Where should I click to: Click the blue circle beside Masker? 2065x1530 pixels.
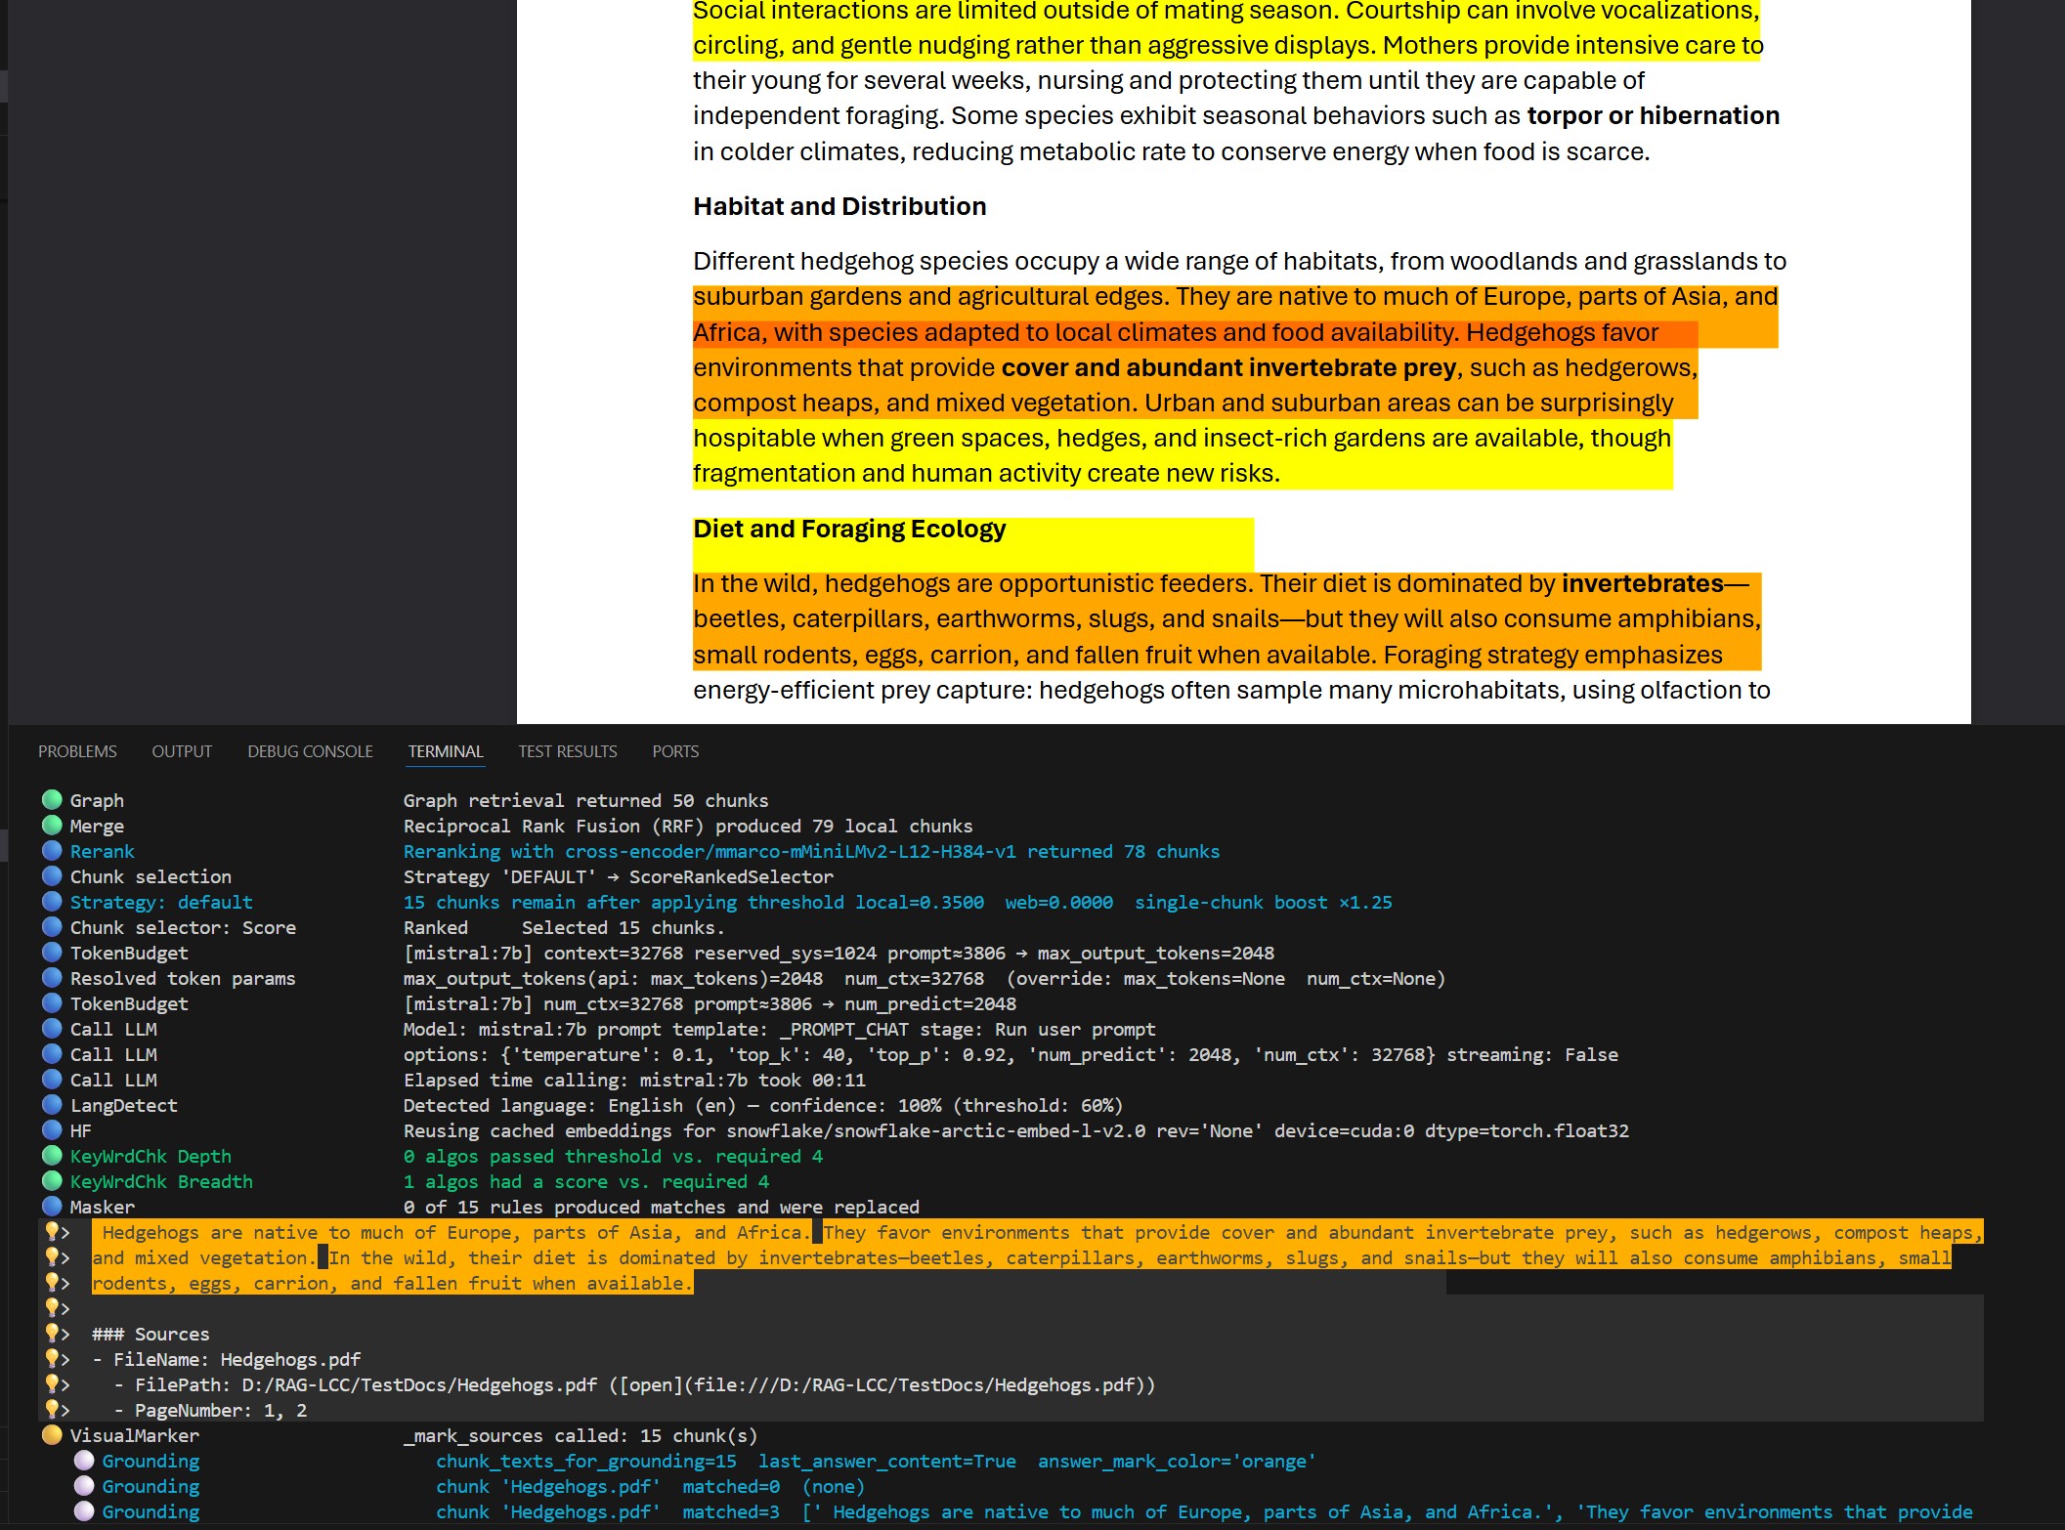pos(52,1206)
